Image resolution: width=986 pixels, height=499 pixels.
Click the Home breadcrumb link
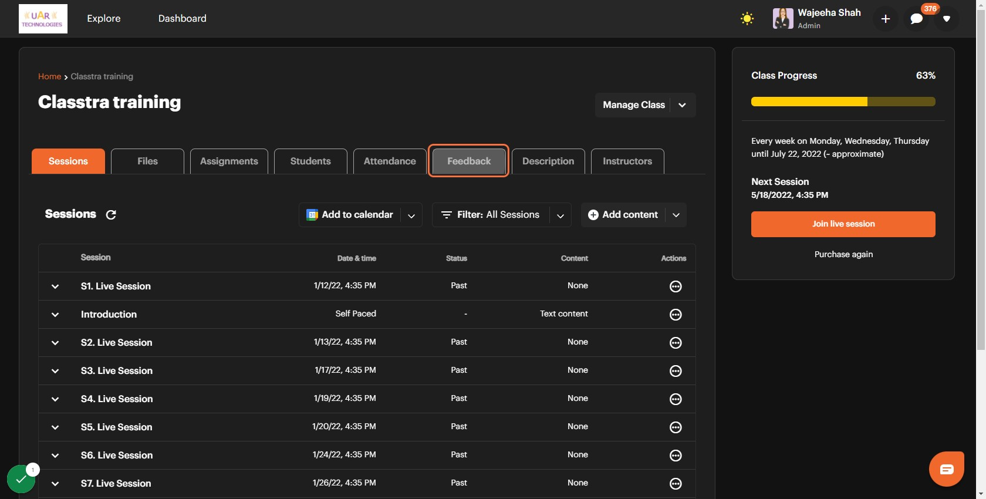point(49,76)
